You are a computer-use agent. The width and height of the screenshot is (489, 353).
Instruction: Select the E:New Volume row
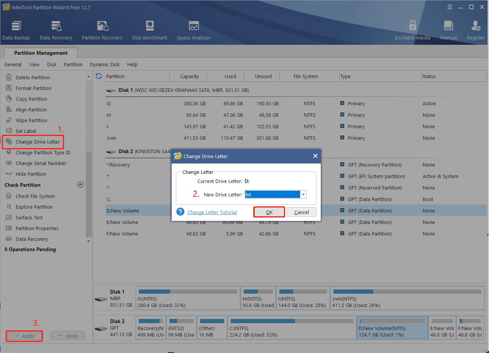click(296, 222)
